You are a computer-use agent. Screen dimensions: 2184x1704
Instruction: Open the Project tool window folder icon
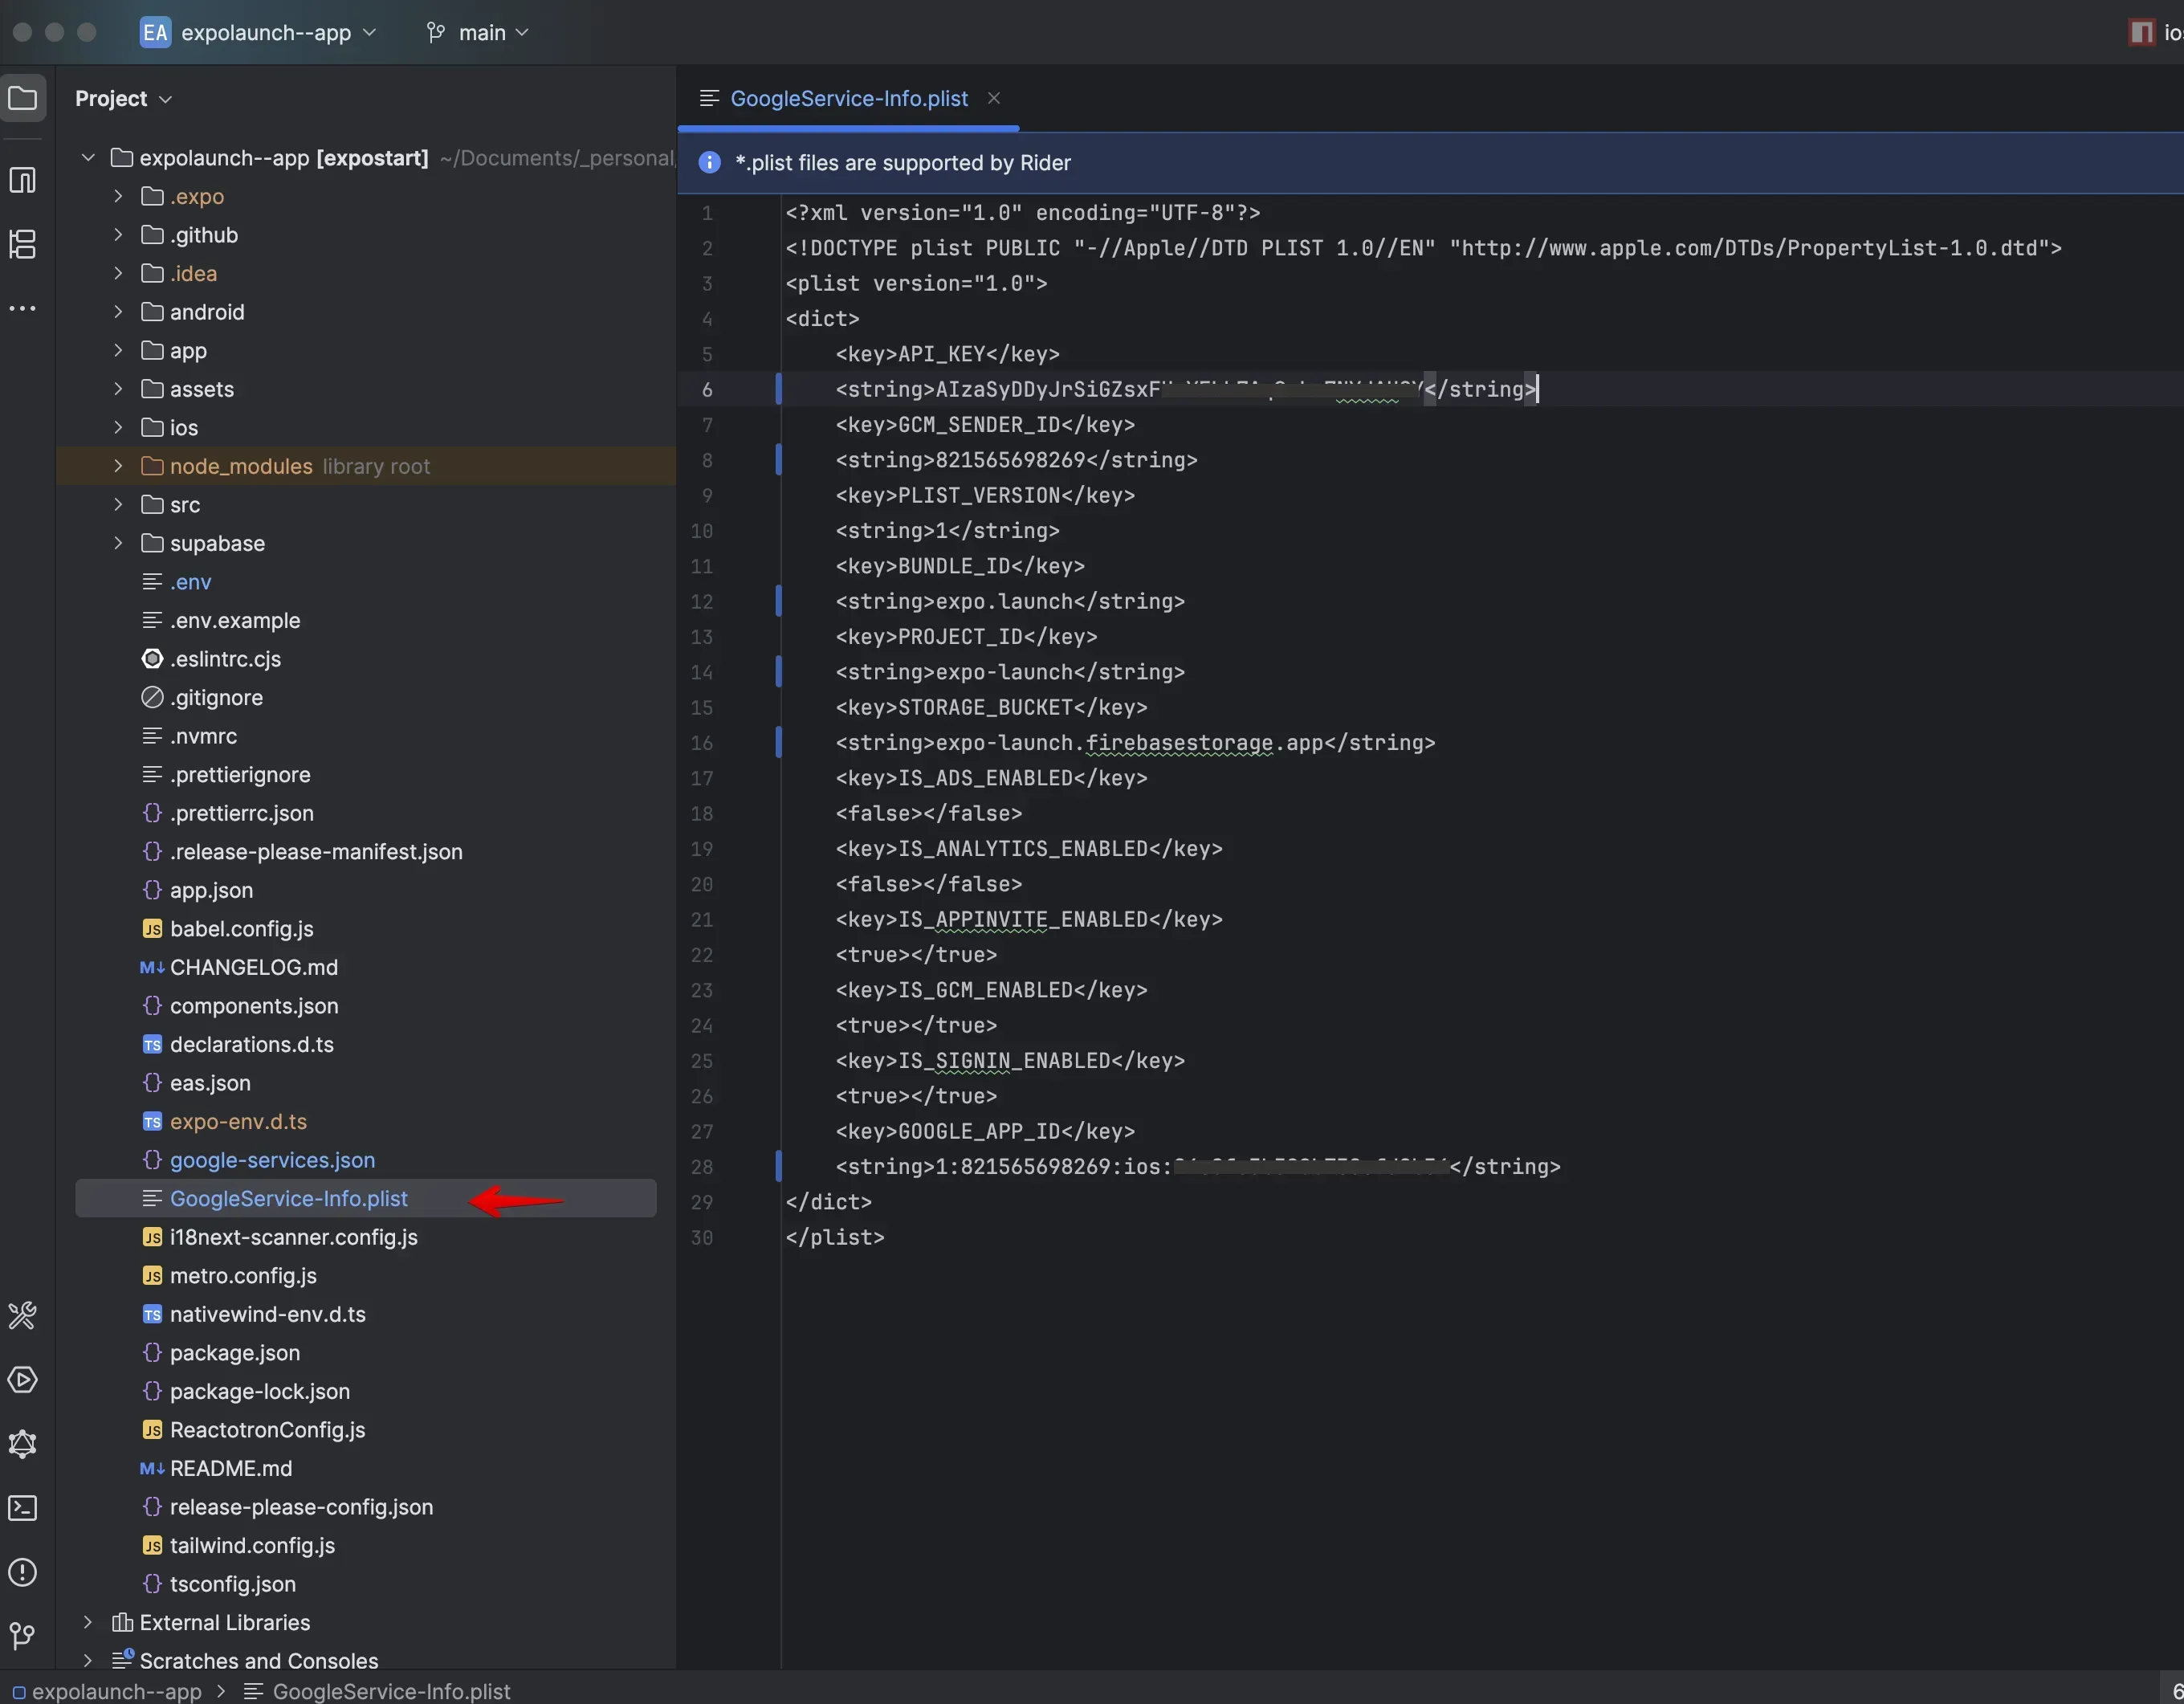click(23, 98)
